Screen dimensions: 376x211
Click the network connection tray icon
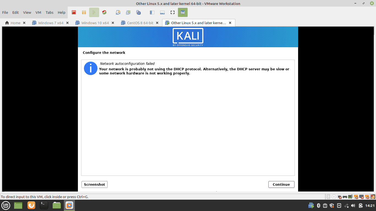346,206
